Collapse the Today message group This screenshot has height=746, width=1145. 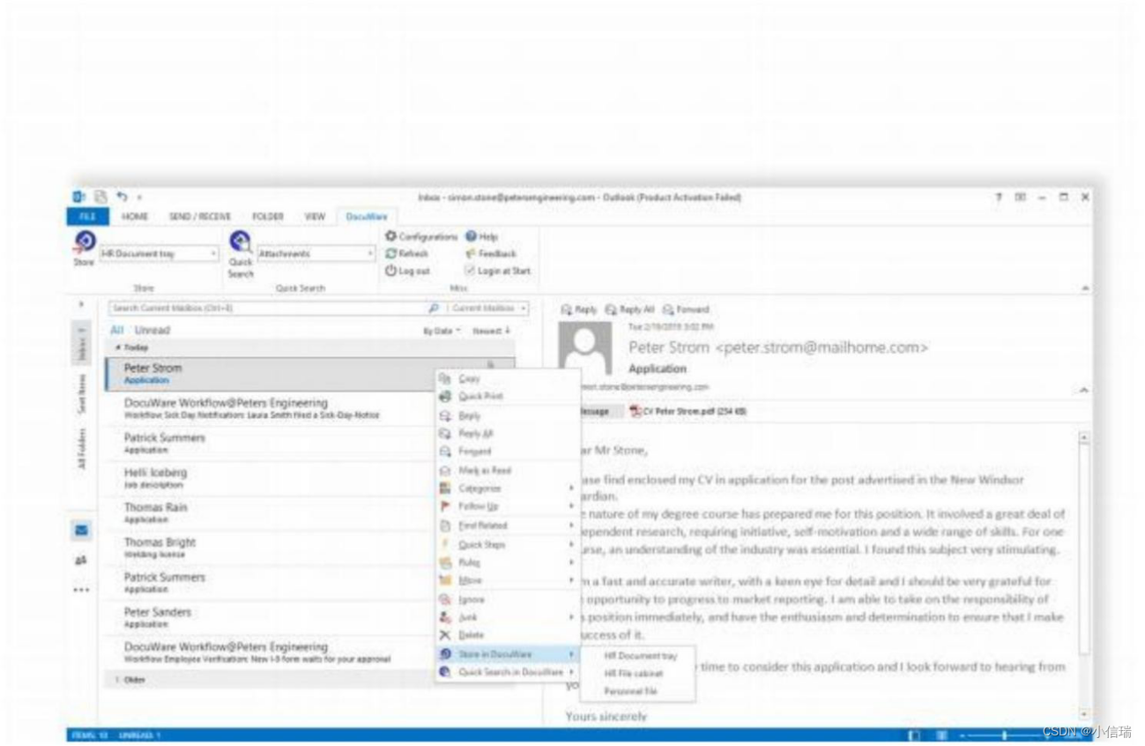(116, 348)
